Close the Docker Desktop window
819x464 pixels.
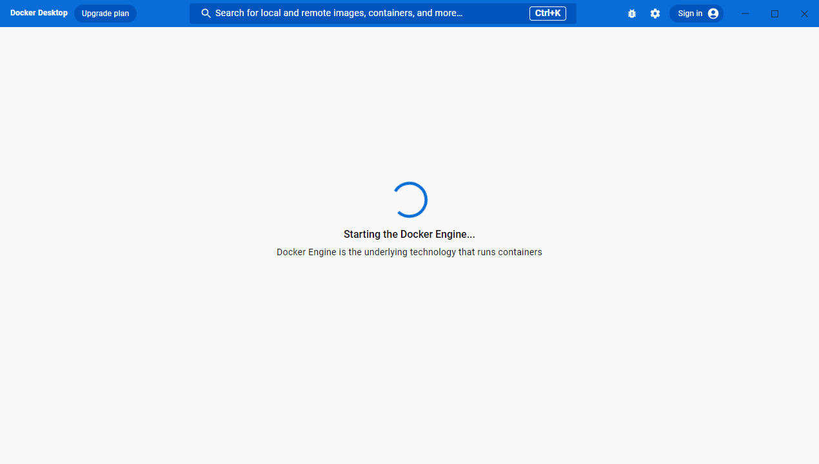[804, 14]
